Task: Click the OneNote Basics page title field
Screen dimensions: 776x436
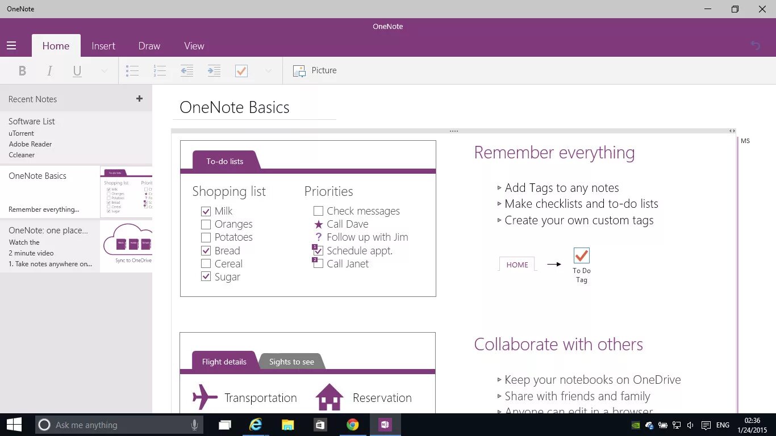Action: (x=254, y=108)
